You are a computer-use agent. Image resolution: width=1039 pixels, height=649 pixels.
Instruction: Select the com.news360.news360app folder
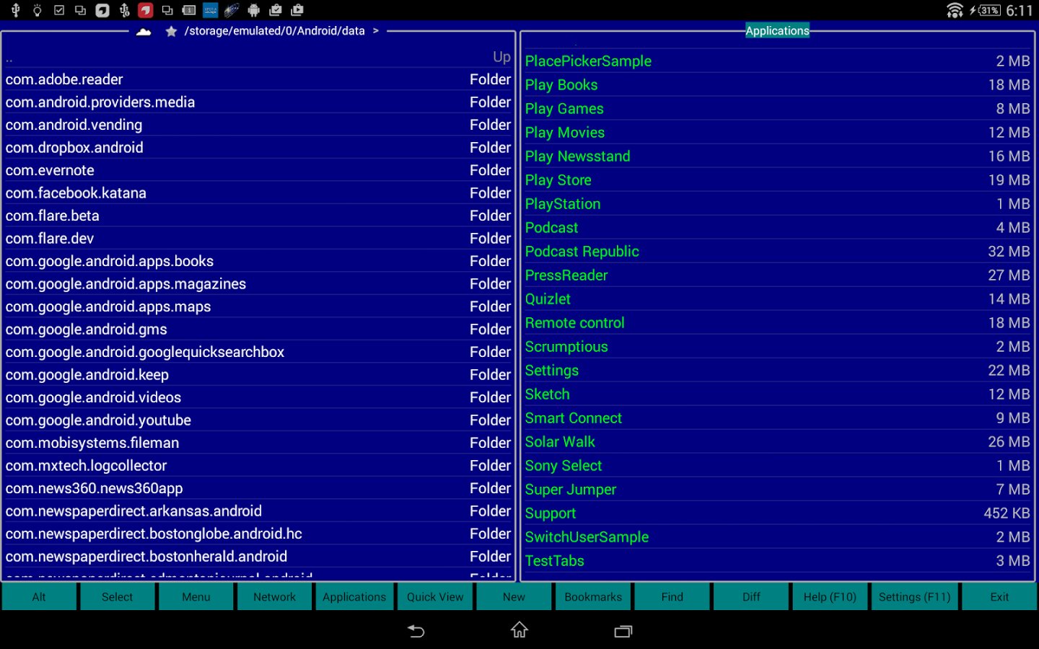pos(258,488)
